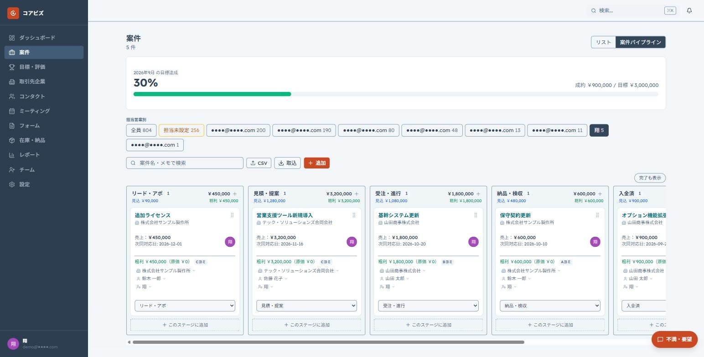Click the 設定 gear icon
This screenshot has height=357, width=704.
click(12, 184)
